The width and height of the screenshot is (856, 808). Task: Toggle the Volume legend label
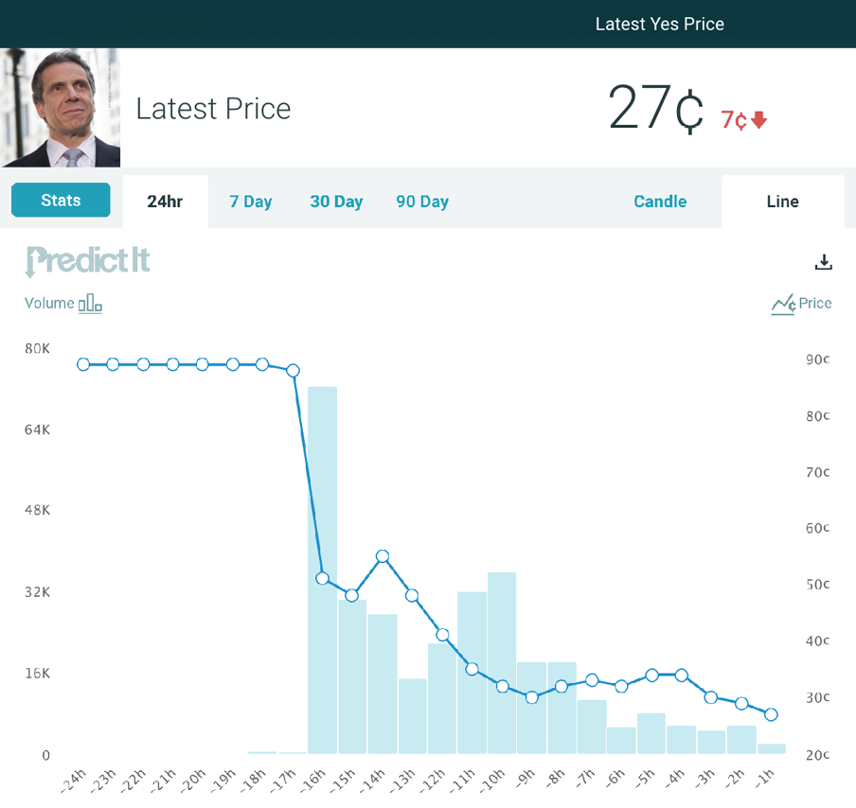49,304
